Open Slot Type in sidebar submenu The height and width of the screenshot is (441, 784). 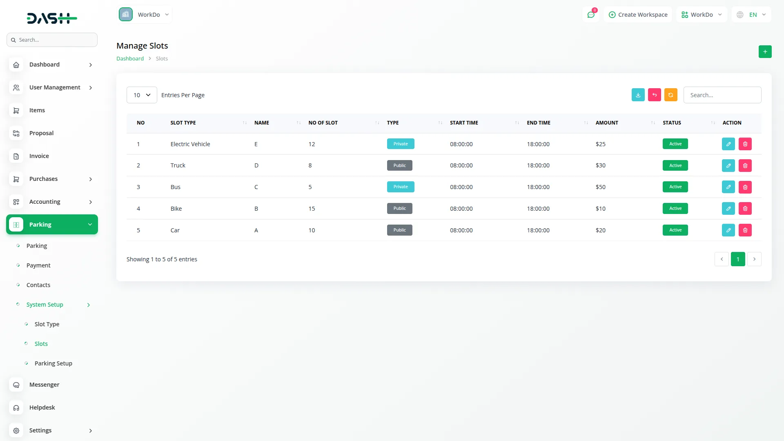pyautogui.click(x=47, y=324)
